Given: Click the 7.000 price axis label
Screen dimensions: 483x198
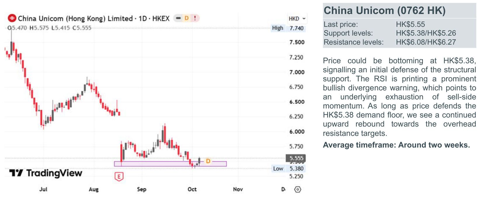Looking at the screenshot, I should [x=297, y=72].
